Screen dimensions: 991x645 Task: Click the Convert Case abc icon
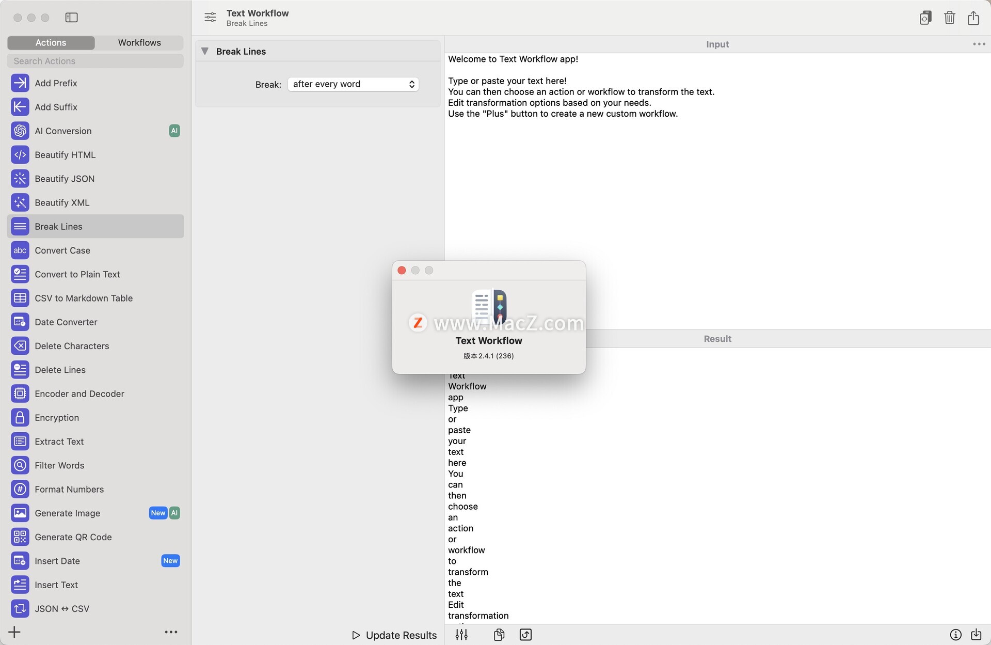[20, 250]
